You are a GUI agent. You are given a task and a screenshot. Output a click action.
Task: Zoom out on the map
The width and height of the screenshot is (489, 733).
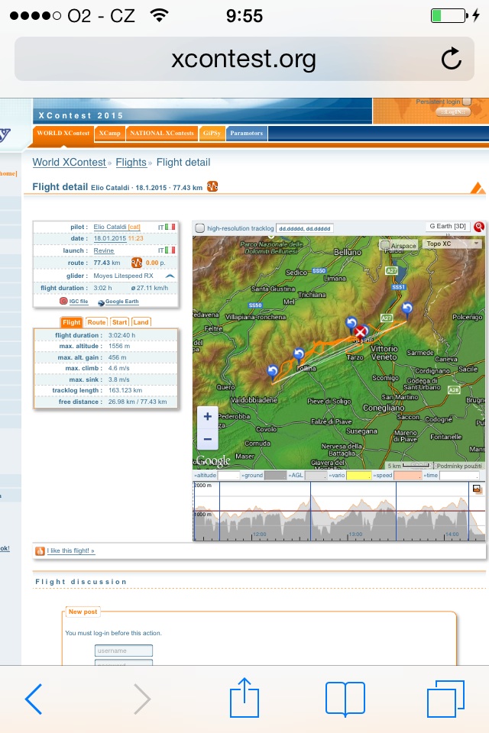click(208, 440)
